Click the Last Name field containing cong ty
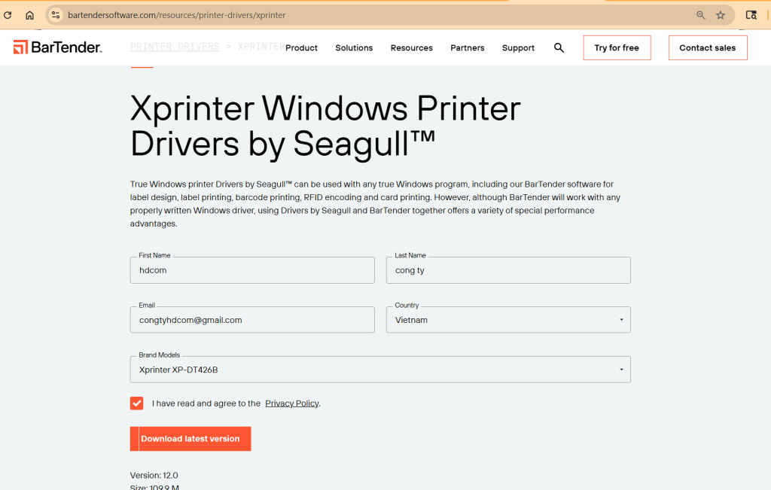Image resolution: width=771 pixels, height=490 pixels. 508,269
